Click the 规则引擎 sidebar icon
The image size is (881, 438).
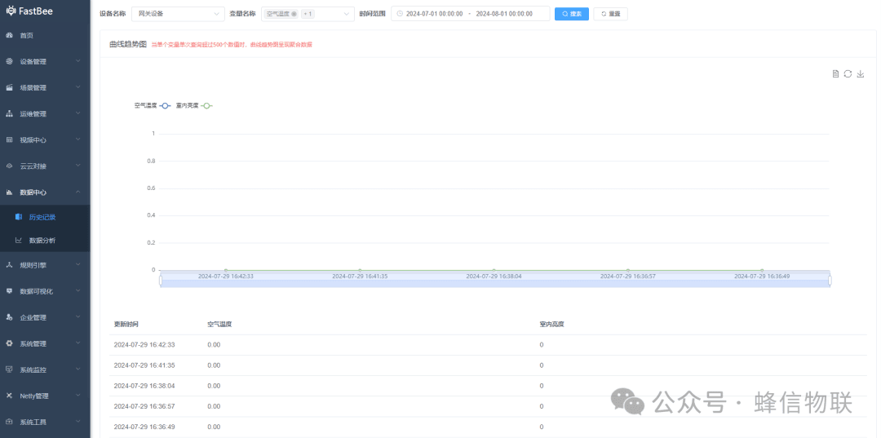pyautogui.click(x=9, y=265)
